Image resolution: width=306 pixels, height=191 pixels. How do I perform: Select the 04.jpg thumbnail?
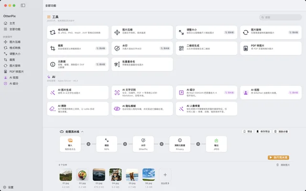(115, 175)
